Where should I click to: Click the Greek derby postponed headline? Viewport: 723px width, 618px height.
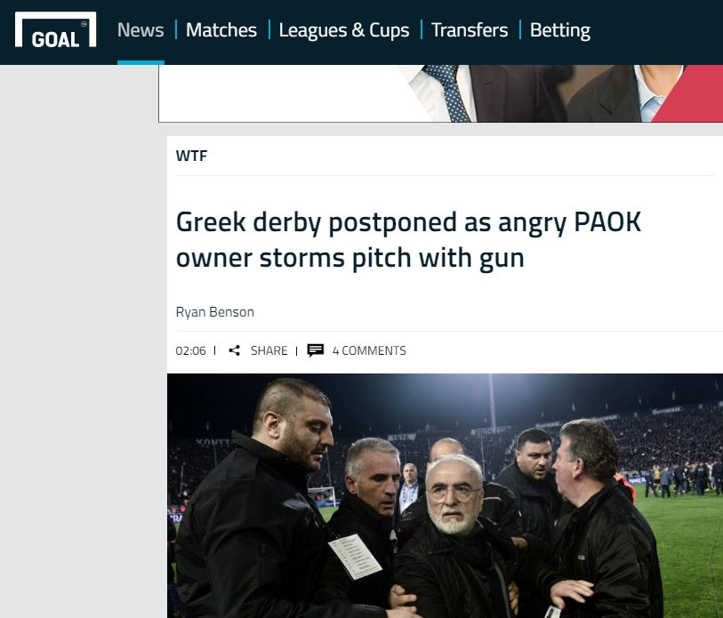click(408, 240)
